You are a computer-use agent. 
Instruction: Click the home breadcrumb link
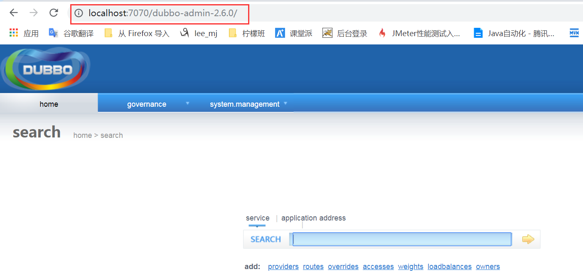[x=82, y=135]
